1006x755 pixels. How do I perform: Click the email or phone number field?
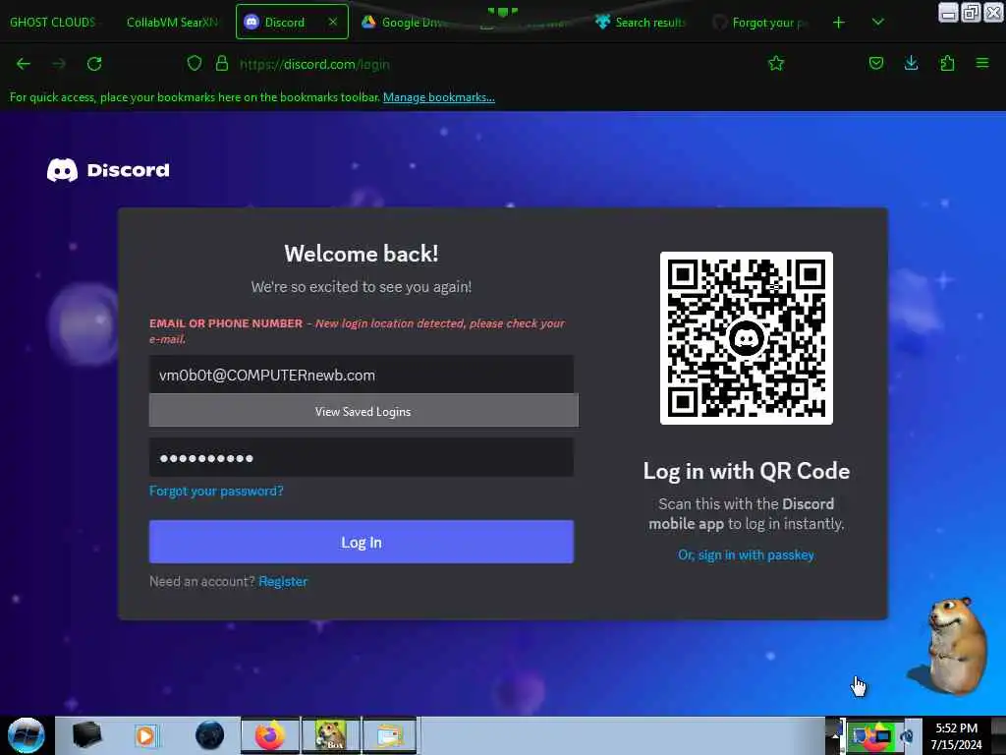click(362, 375)
